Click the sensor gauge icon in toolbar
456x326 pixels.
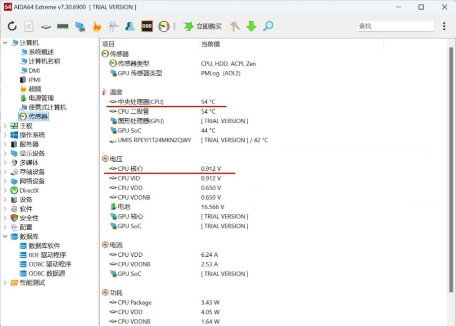coord(164,26)
